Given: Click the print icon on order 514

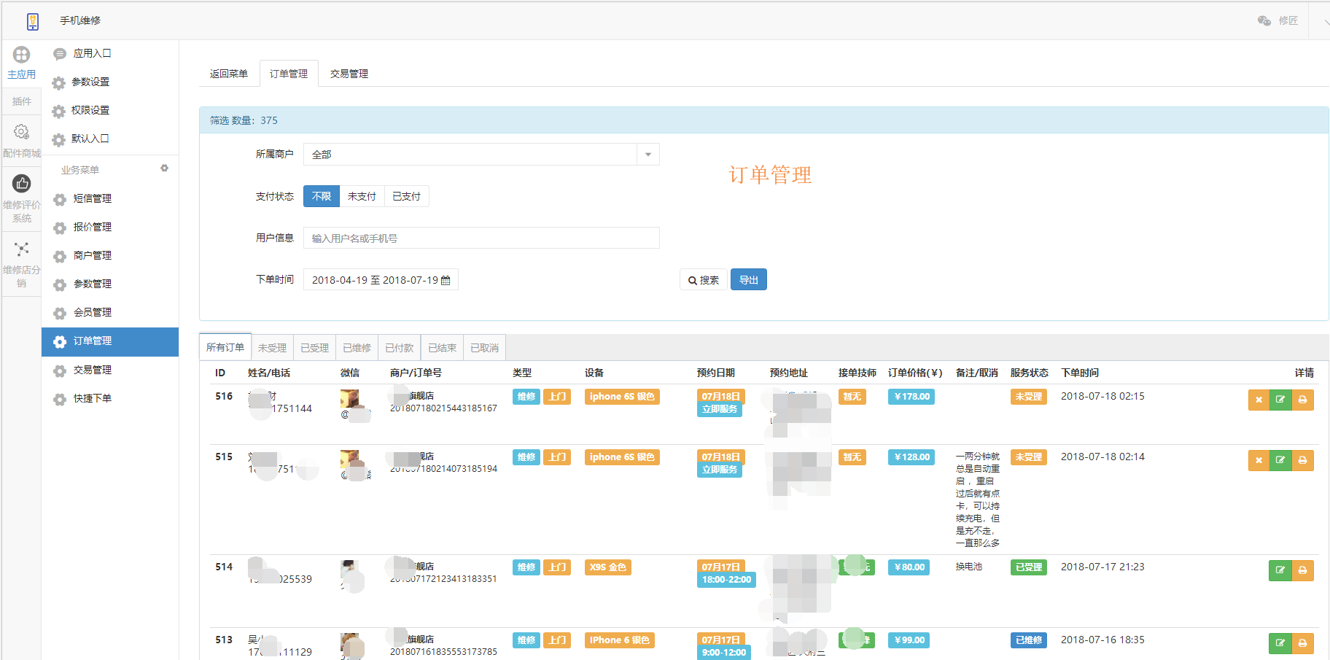Looking at the screenshot, I should point(1303,570).
